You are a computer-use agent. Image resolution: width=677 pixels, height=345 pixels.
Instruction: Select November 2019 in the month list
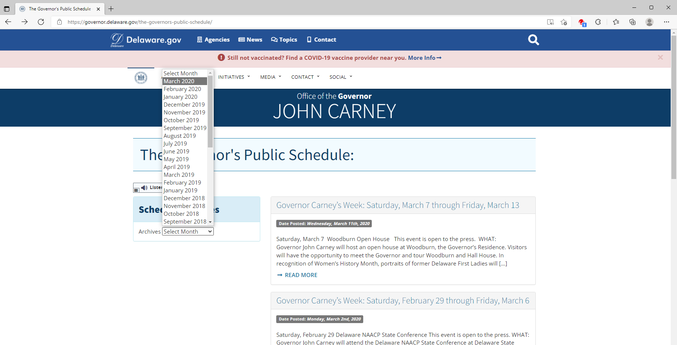click(185, 112)
